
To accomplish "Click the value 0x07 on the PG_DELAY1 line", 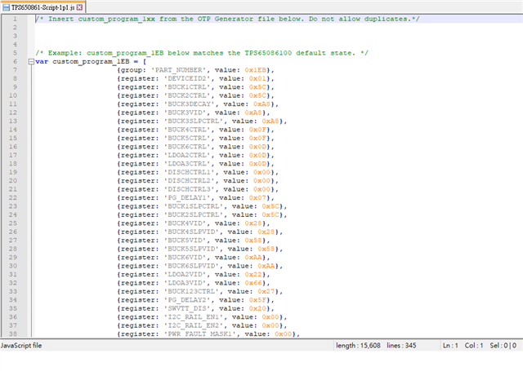I will click(x=257, y=197).
